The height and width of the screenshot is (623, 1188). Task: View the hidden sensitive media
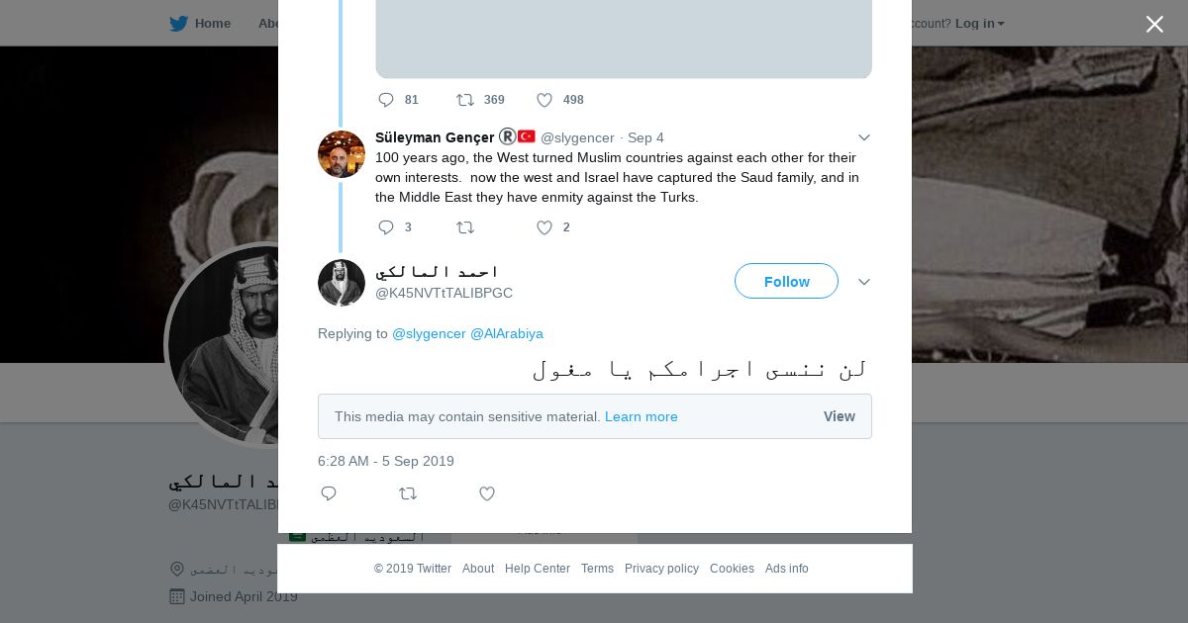click(839, 416)
